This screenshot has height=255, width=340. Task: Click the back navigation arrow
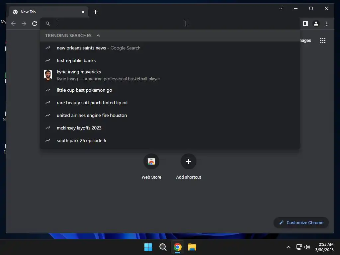click(13, 24)
